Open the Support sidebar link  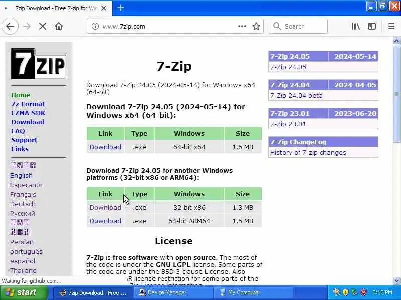click(24, 140)
